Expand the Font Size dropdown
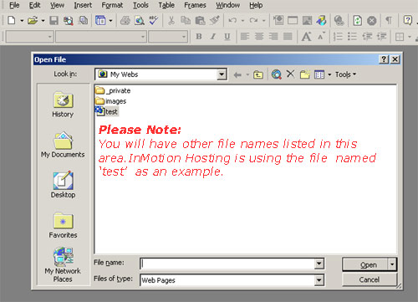The width and height of the screenshot is (418, 302). pos(184,37)
